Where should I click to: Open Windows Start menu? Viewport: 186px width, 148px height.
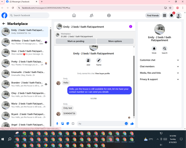point(3,139)
